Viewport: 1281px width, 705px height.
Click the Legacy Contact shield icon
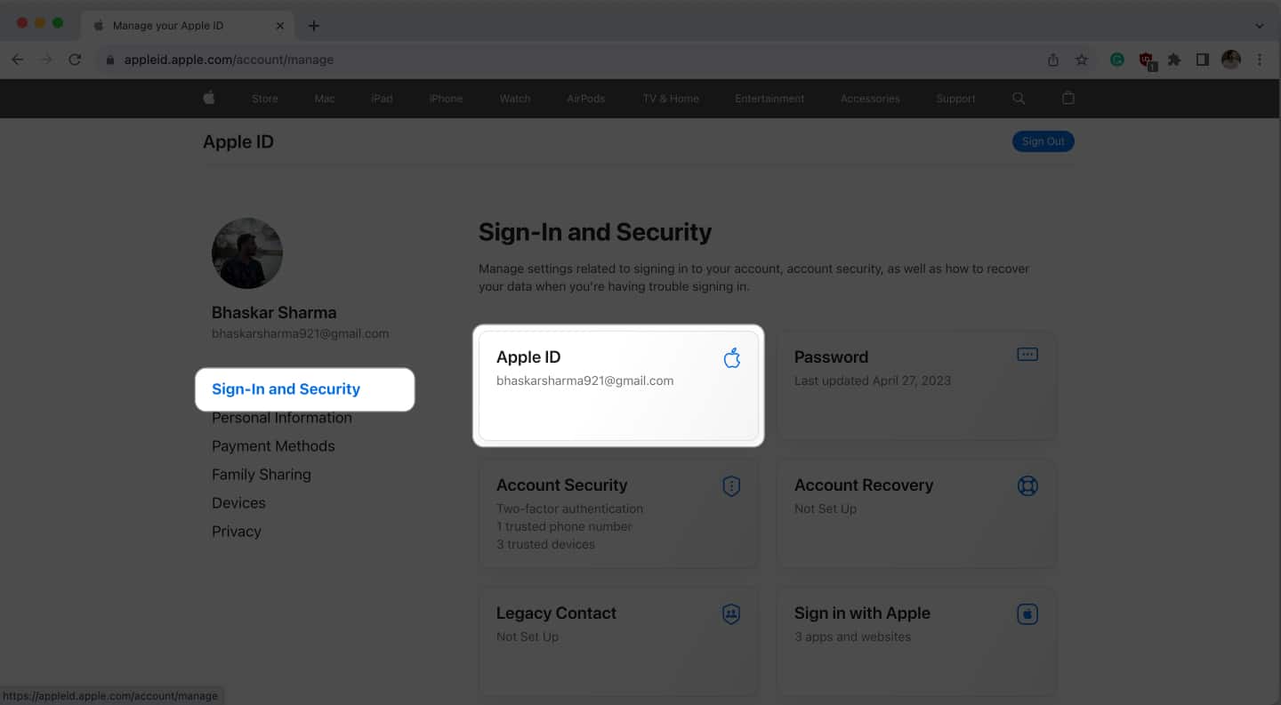(x=731, y=614)
